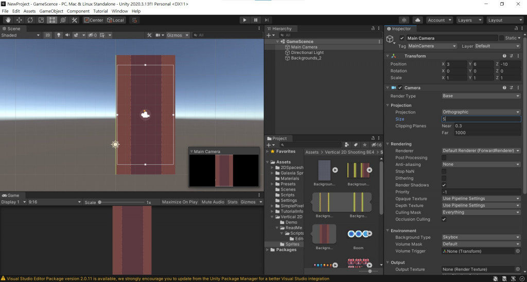527x282 pixels.
Task: Select the Hand tool in toolbar
Action: point(8,20)
